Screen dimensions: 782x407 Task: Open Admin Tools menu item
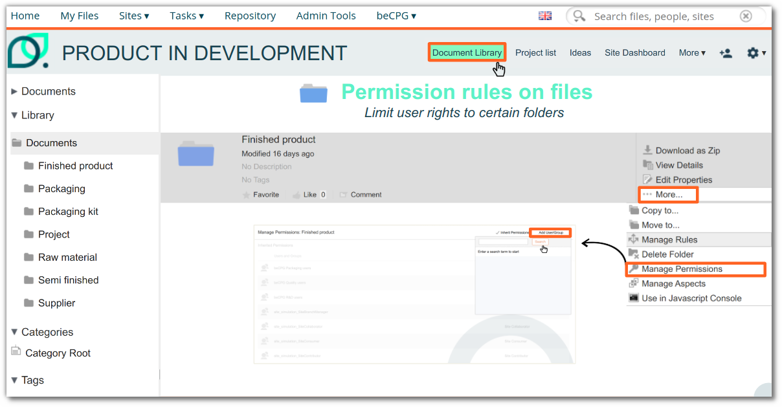tap(326, 16)
